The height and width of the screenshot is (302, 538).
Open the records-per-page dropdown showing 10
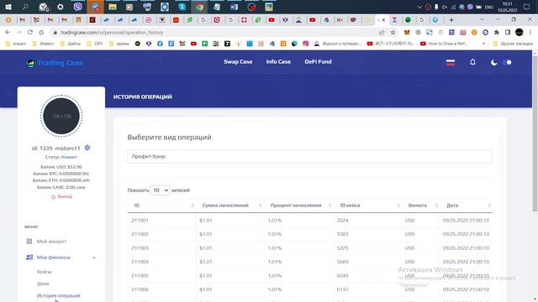point(160,190)
